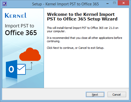Close the setup window with the red X
The width and height of the screenshot is (131, 102).
tap(123, 3)
